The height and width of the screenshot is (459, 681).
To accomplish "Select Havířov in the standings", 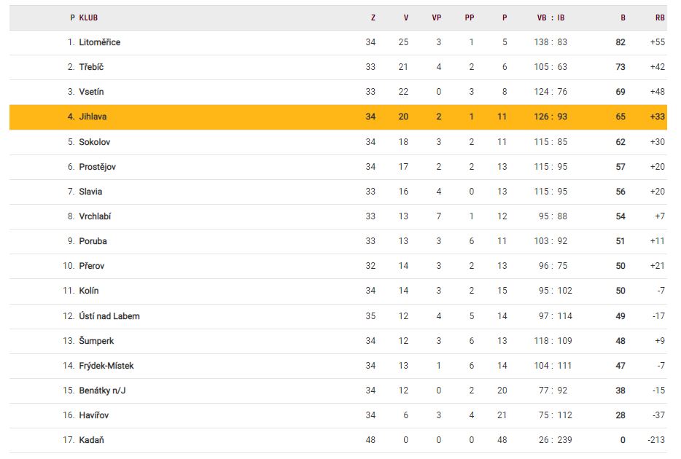I will tap(94, 415).
